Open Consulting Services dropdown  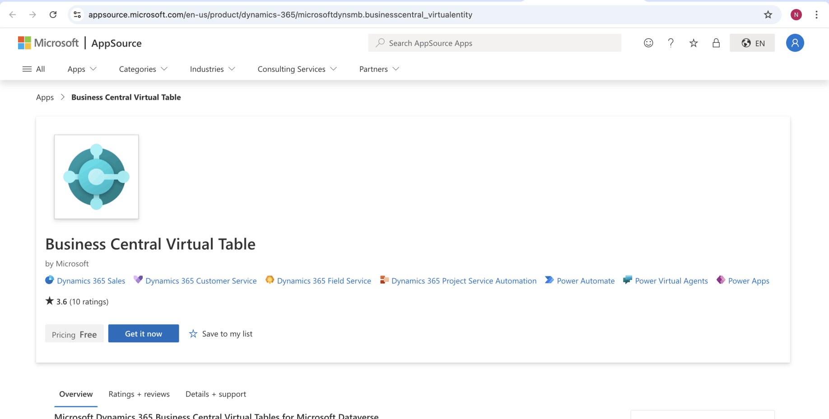point(297,69)
